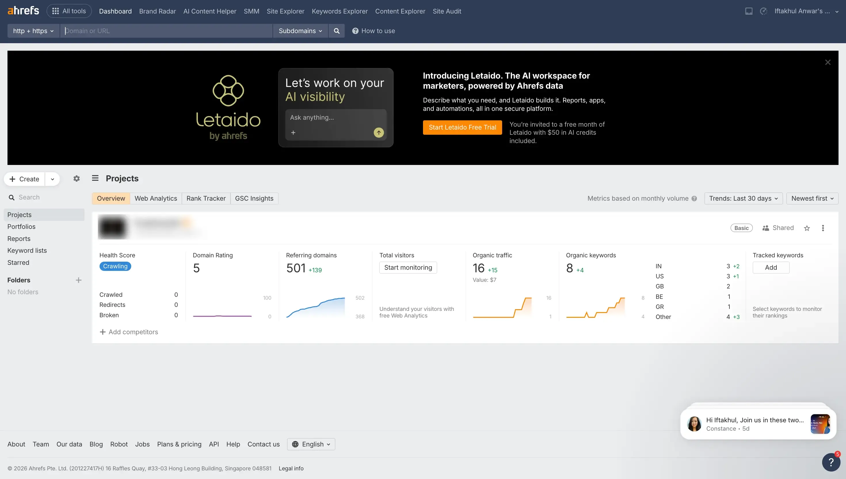
Task: Click the Create button
Action: [x=25, y=179]
